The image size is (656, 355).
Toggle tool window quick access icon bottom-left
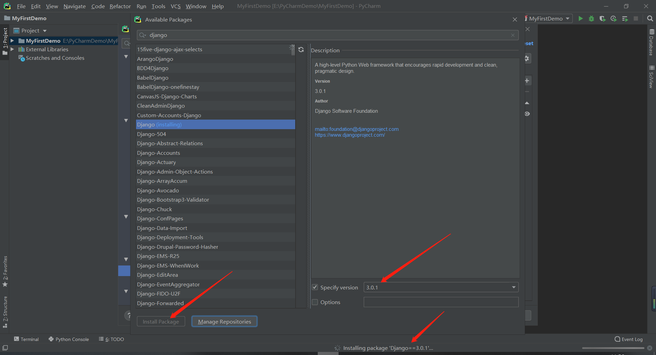coord(5,348)
